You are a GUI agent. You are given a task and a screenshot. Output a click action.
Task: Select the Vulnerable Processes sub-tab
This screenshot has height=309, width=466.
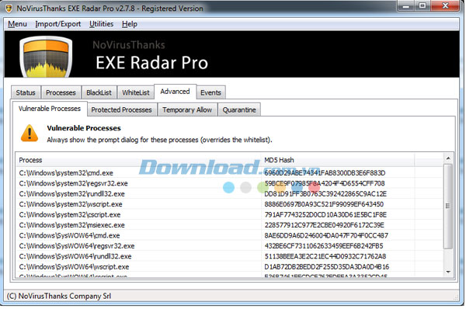click(x=50, y=109)
